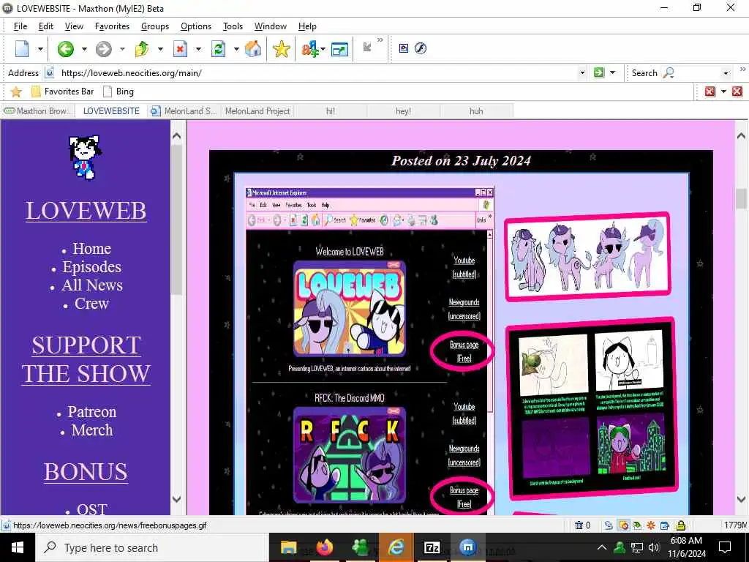The width and height of the screenshot is (749, 562).
Task: Click the padlock security icon in status bar
Action: point(681,525)
